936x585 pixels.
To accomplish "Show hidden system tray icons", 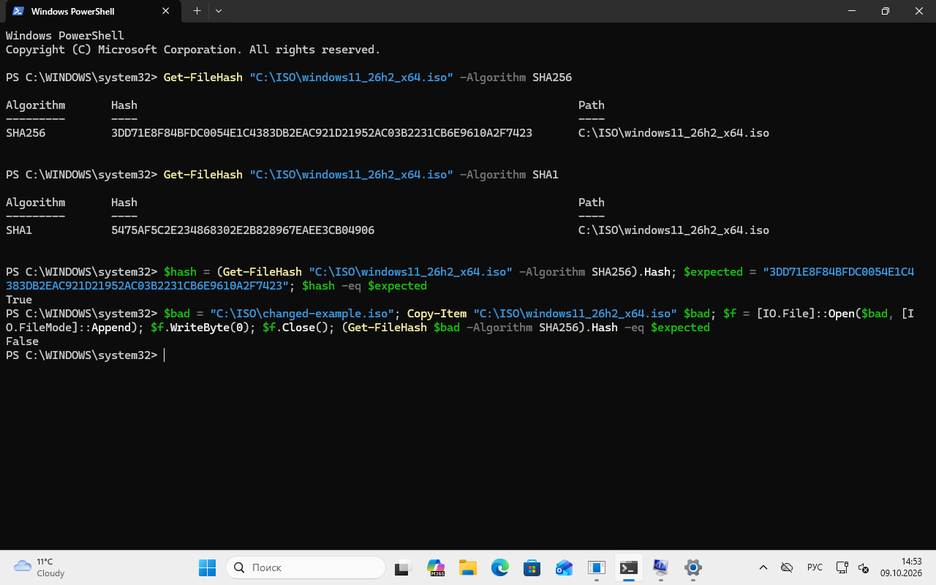I will click(763, 567).
